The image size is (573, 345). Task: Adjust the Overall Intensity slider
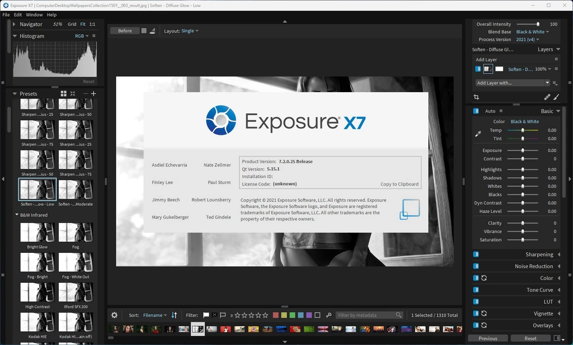pos(528,24)
